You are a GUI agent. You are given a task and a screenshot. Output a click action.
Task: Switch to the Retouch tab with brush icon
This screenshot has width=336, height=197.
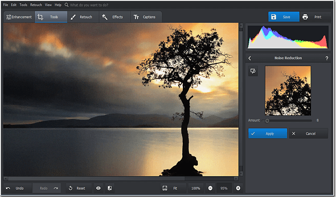click(83, 17)
